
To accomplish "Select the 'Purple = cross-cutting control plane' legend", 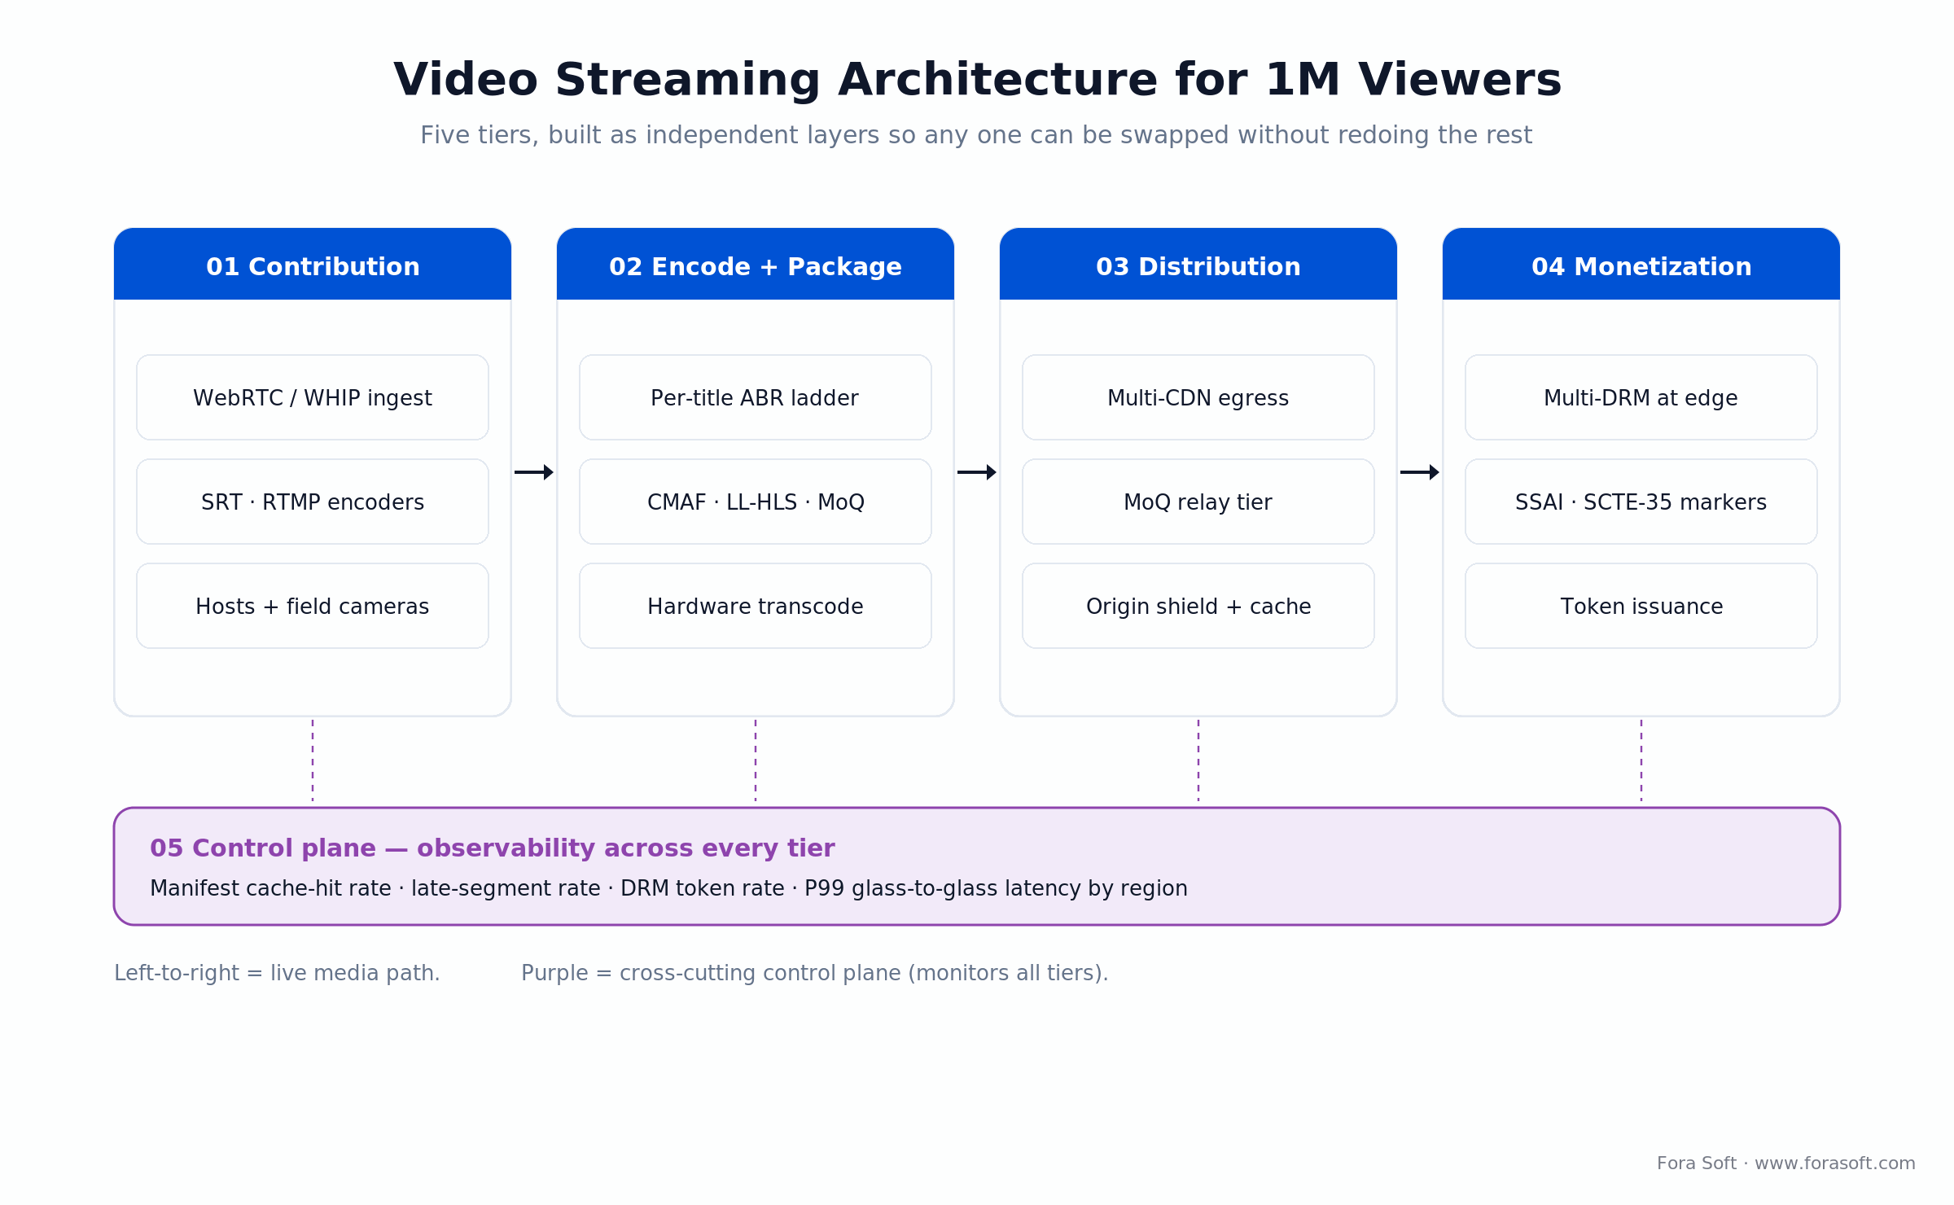I will click(815, 973).
